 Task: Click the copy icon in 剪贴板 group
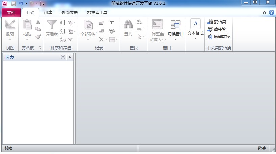coord(38,29)
